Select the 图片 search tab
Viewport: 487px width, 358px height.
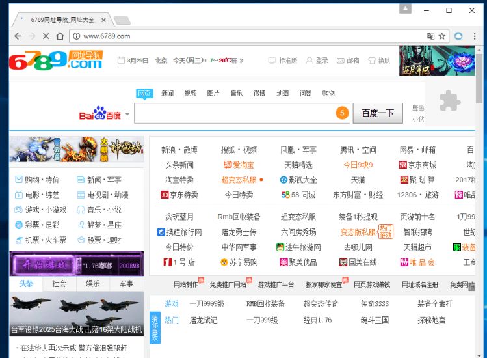pos(213,93)
